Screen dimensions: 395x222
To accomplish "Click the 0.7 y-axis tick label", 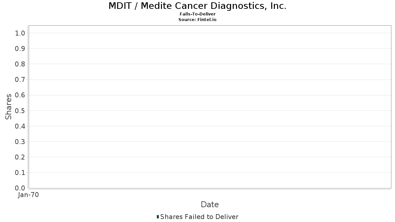I will click(x=20, y=80).
